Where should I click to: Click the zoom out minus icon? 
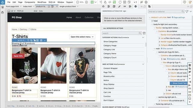(78, 2)
